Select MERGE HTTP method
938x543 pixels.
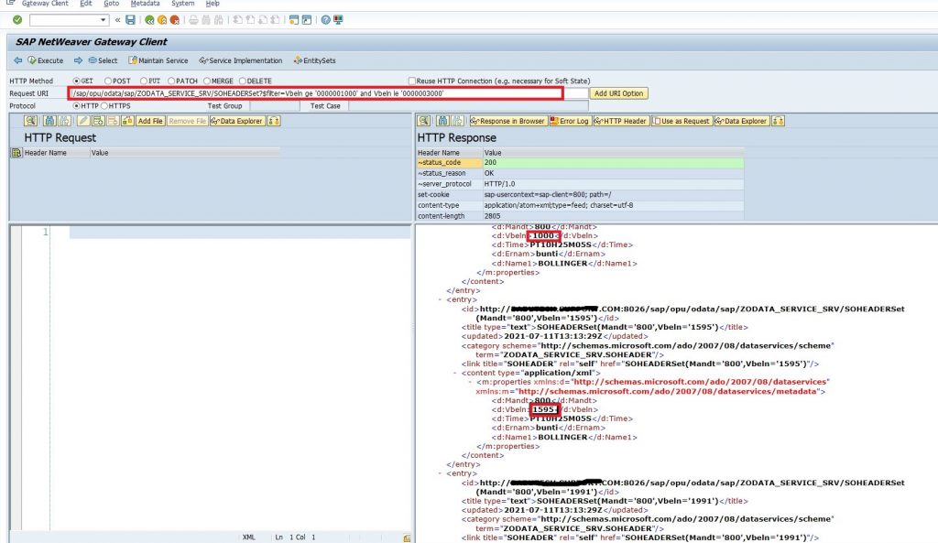207,81
